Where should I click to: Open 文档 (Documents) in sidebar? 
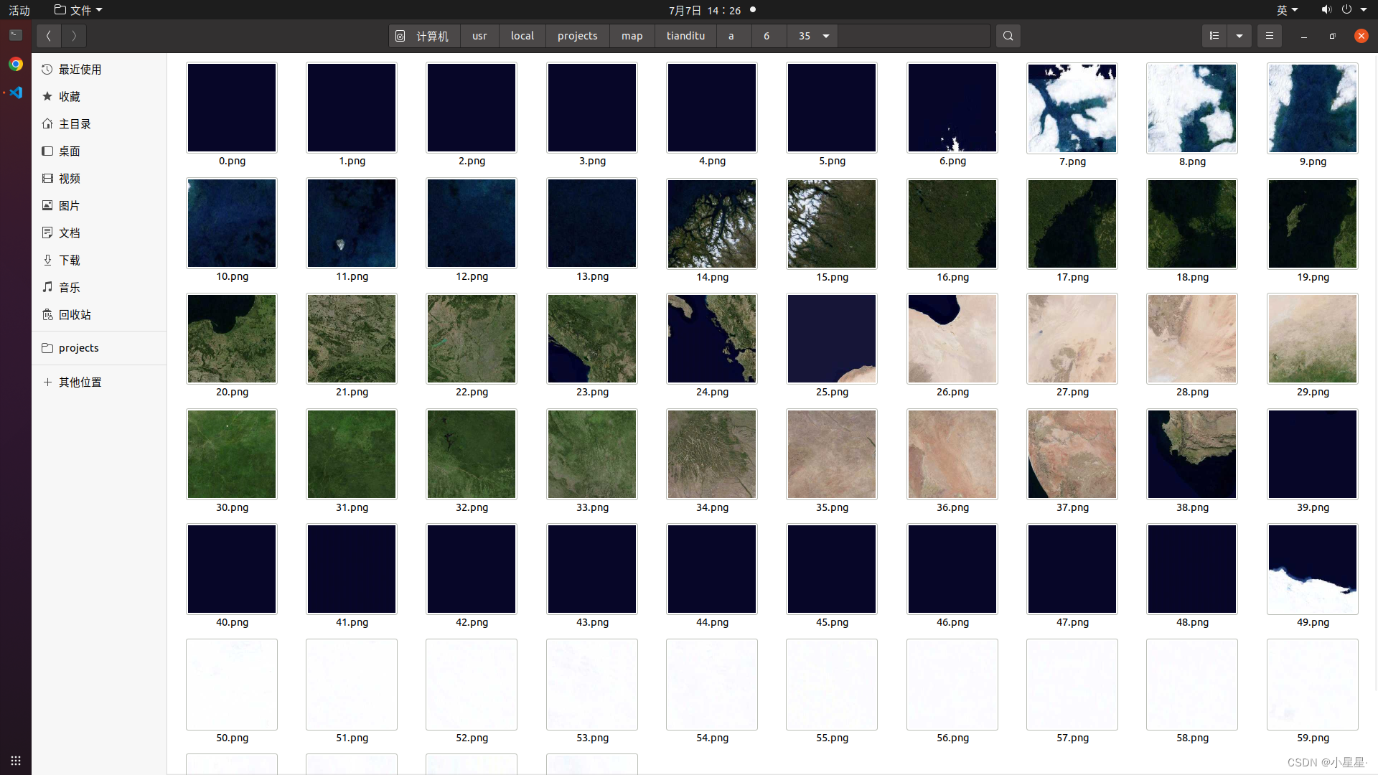pos(99,233)
